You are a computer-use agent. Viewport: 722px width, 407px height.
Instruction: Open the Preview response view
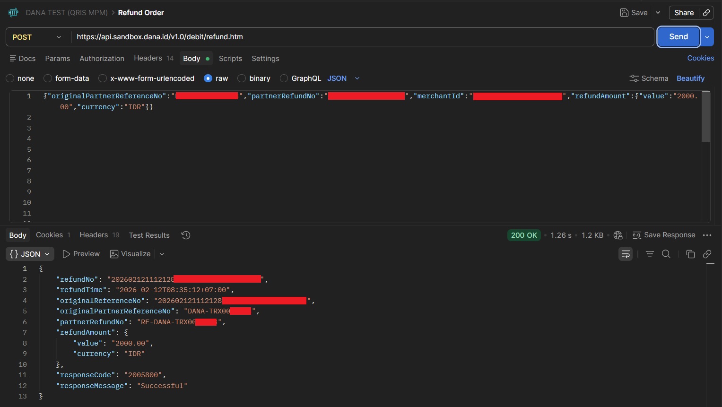tap(81, 254)
